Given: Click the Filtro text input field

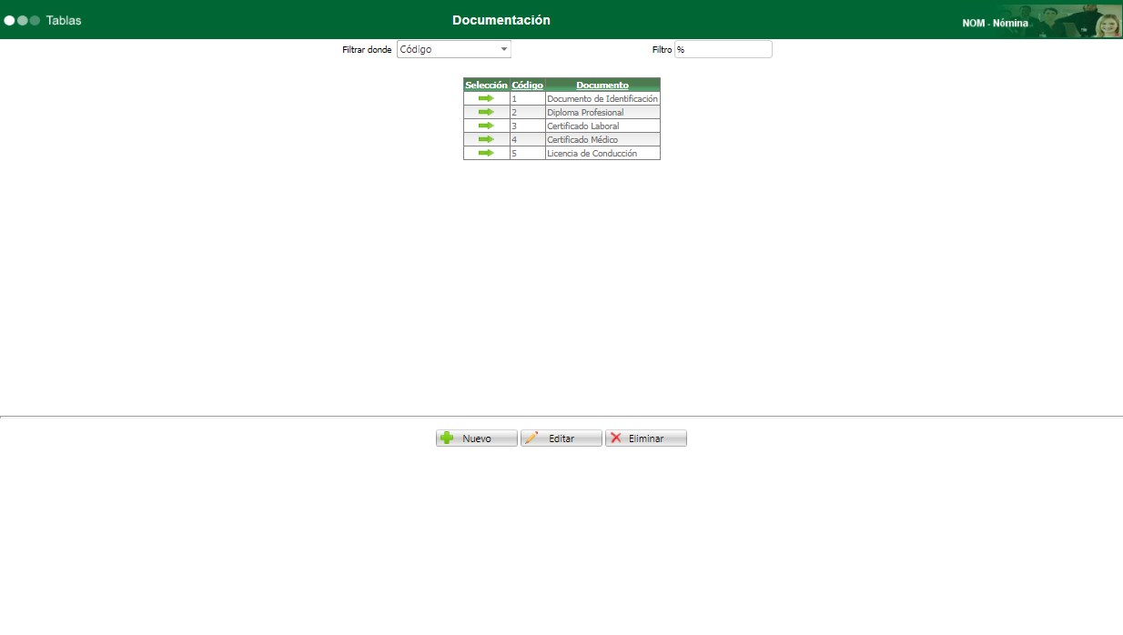Looking at the screenshot, I should pyautogui.click(x=723, y=49).
